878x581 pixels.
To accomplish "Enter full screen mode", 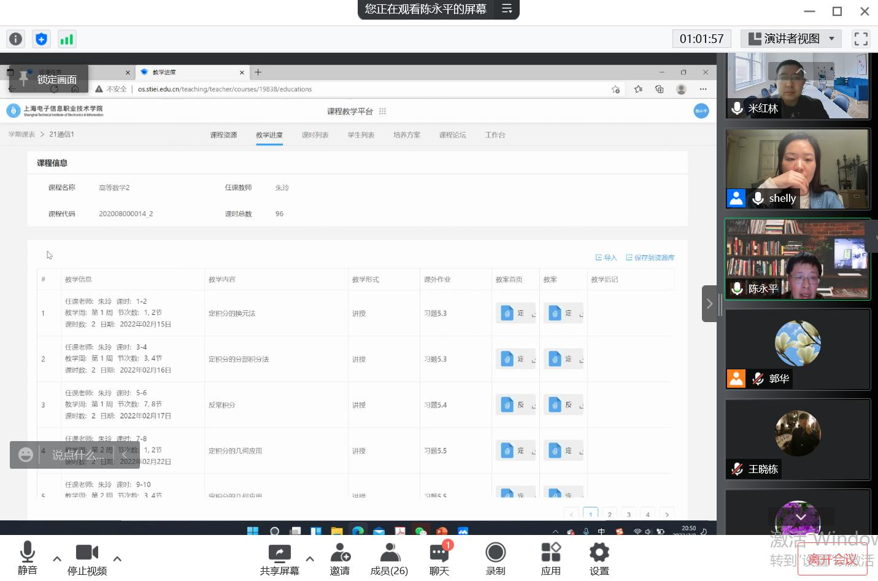I will click(x=861, y=39).
